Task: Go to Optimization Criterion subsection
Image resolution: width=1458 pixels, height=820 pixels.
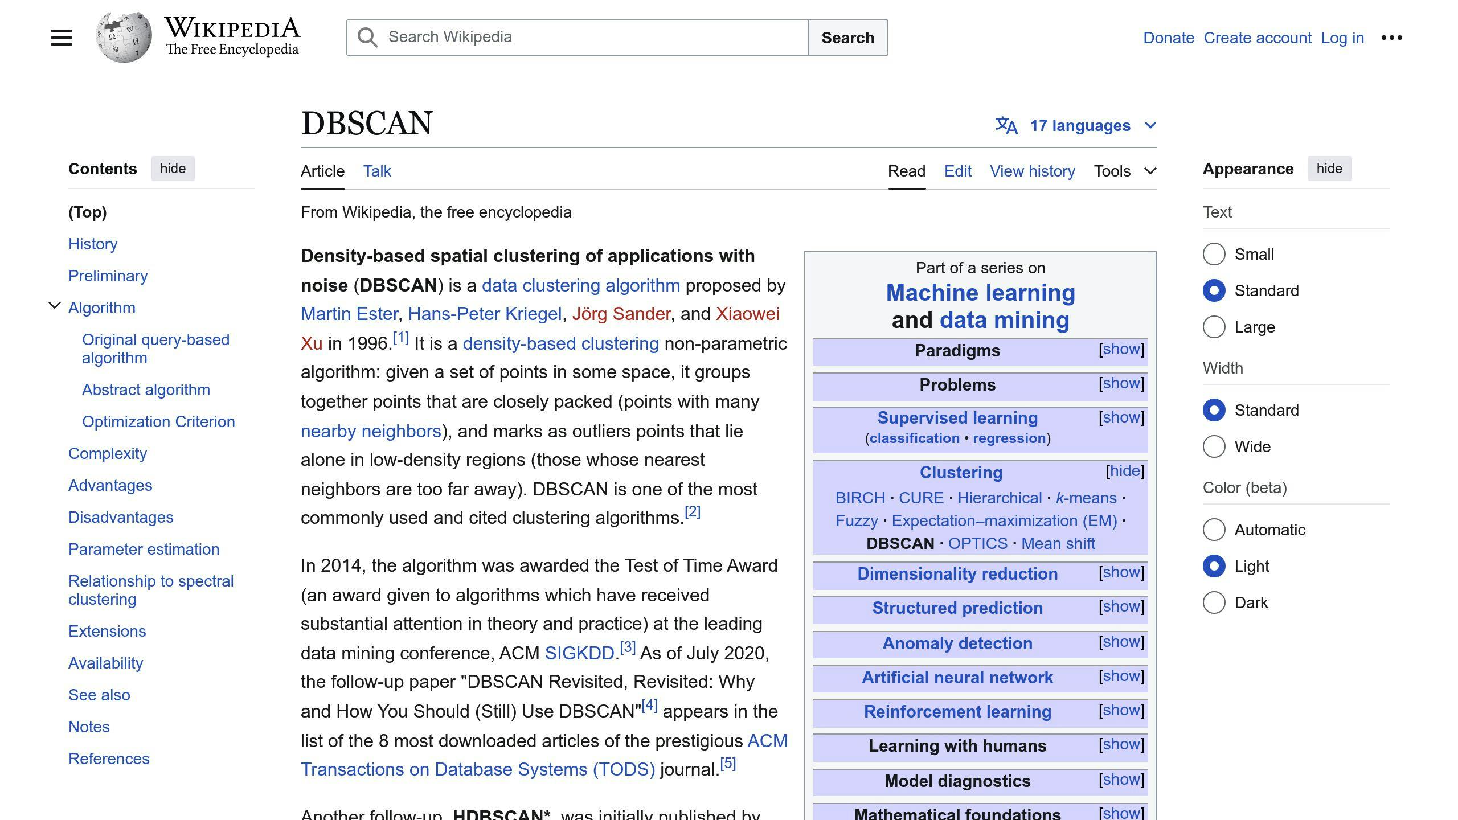Action: tap(158, 421)
